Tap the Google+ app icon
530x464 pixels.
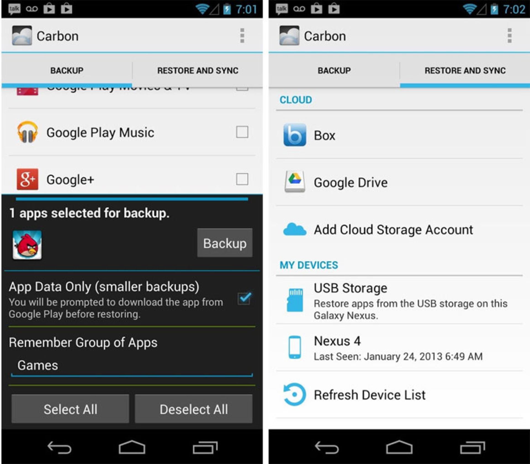coord(27,179)
